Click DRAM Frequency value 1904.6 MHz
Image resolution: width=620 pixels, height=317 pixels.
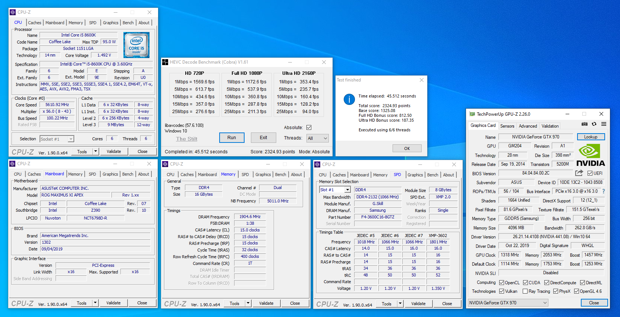250,217
